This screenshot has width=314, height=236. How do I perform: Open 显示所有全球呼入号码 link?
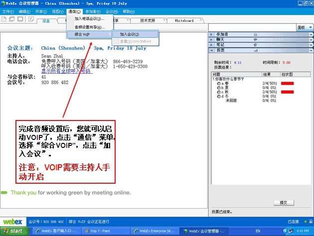(x=67, y=71)
